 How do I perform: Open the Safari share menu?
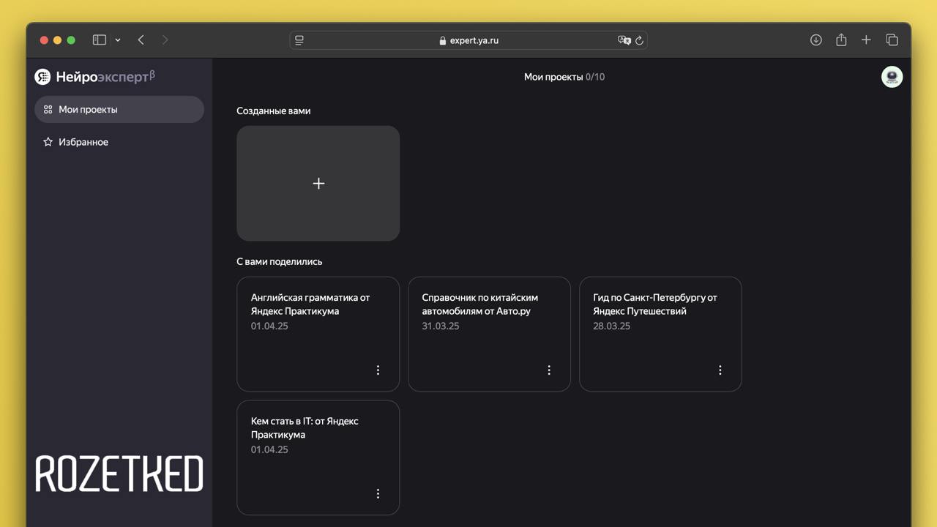point(841,40)
